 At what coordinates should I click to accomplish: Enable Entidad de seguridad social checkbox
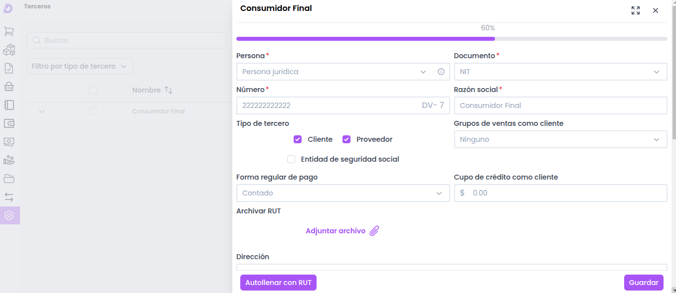291,159
